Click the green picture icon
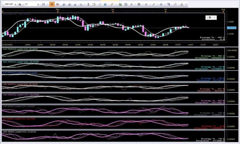Image resolution: width=240 pixels, height=144 pixels. point(120,4)
